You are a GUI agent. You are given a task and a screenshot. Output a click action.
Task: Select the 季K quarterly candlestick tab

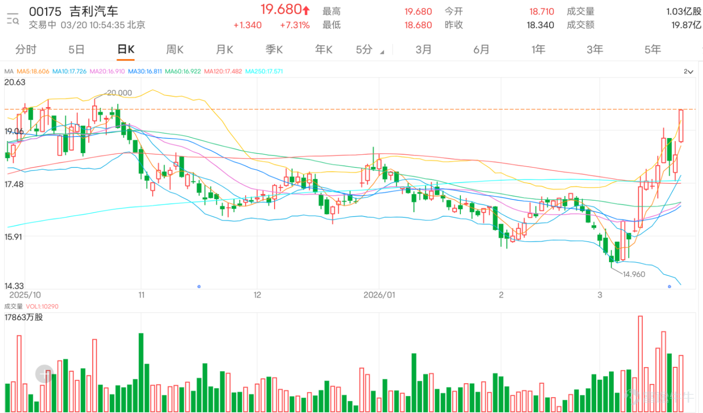click(274, 50)
